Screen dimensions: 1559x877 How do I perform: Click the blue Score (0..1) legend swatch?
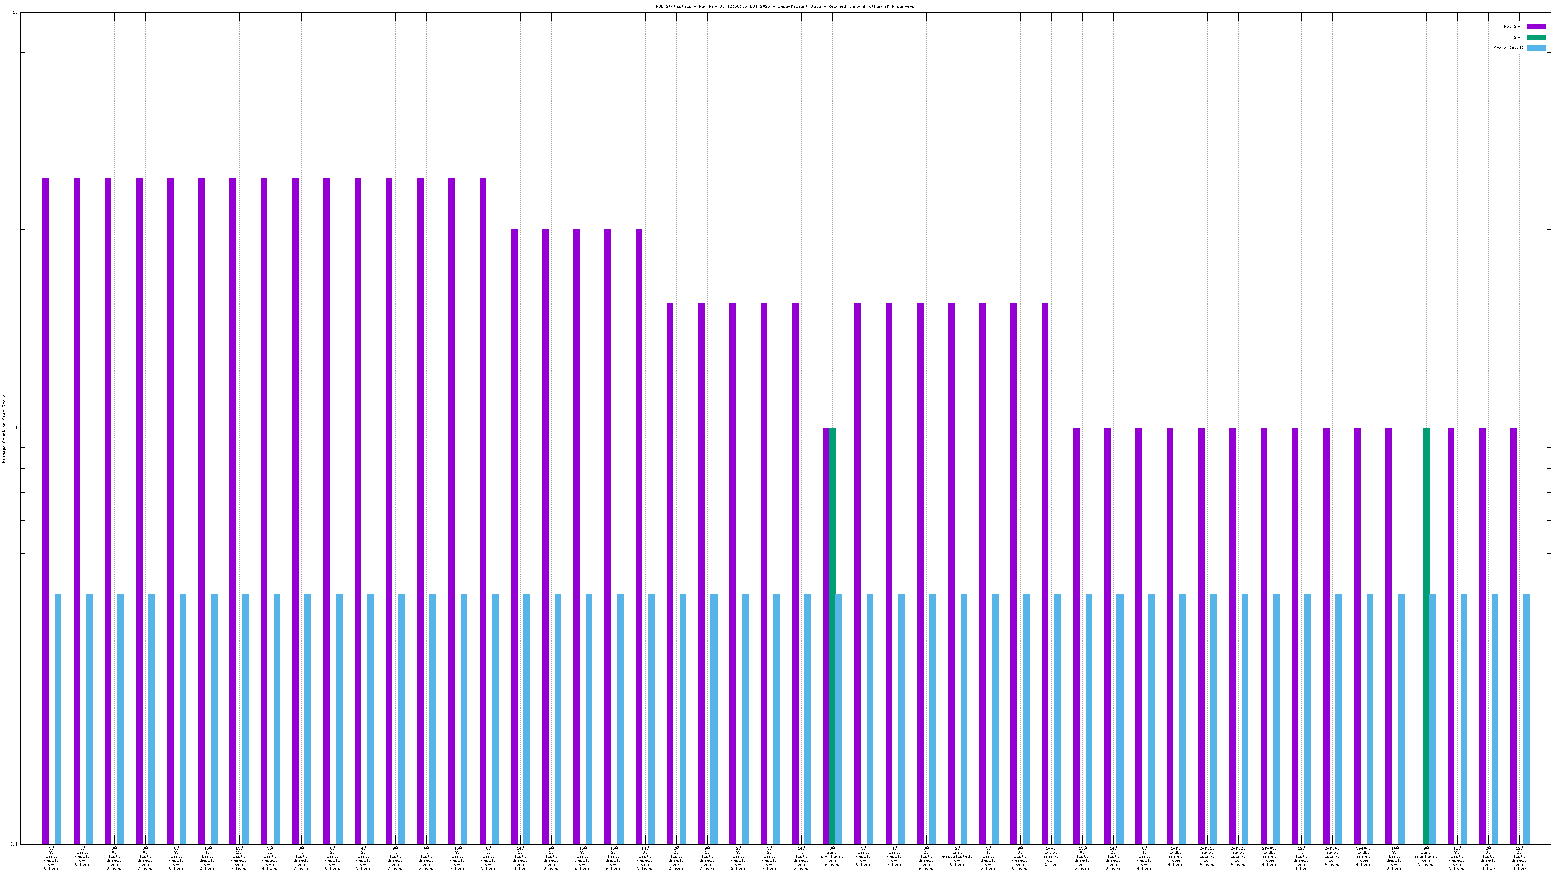point(1536,48)
